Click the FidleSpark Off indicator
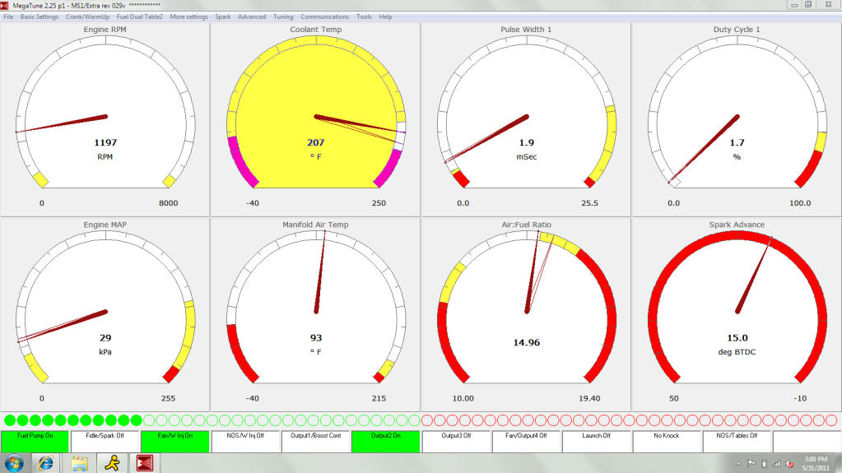The image size is (842, 473). pyautogui.click(x=105, y=441)
